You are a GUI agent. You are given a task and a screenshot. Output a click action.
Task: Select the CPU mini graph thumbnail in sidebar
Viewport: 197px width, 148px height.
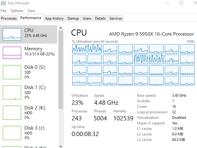pyautogui.click(x=12, y=34)
